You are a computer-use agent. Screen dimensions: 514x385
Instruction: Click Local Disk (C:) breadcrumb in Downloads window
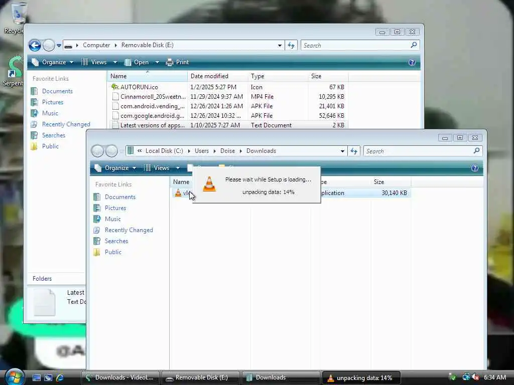click(164, 151)
